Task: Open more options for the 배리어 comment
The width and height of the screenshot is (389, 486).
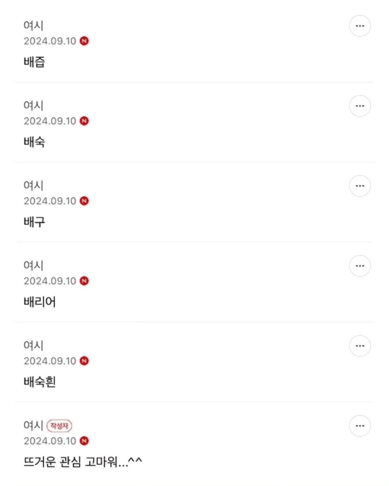Action: point(360,266)
